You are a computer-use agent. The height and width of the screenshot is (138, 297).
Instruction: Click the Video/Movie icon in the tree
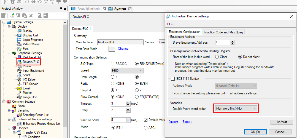click(19, 44)
